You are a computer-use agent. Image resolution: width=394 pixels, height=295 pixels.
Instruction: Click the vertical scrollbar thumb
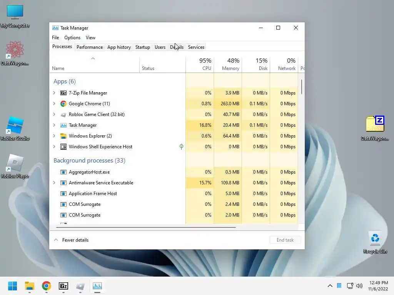click(302, 87)
